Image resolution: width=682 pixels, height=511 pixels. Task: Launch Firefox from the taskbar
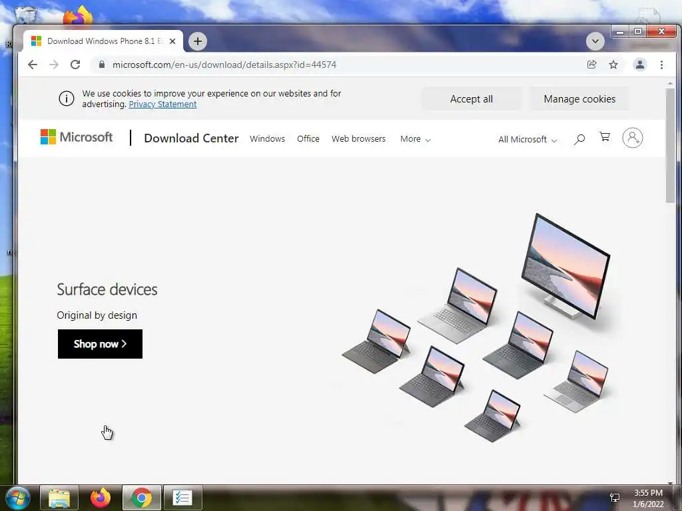[x=100, y=498]
